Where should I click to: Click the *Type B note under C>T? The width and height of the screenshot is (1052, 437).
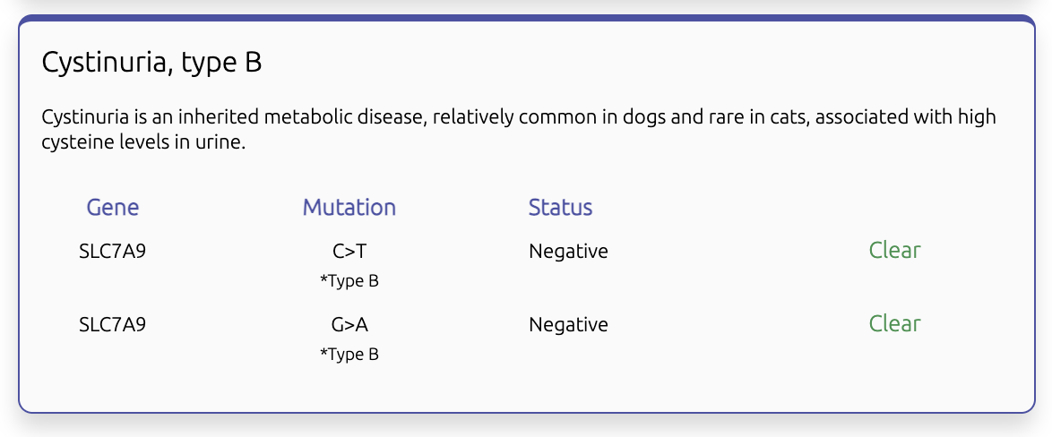click(x=349, y=281)
